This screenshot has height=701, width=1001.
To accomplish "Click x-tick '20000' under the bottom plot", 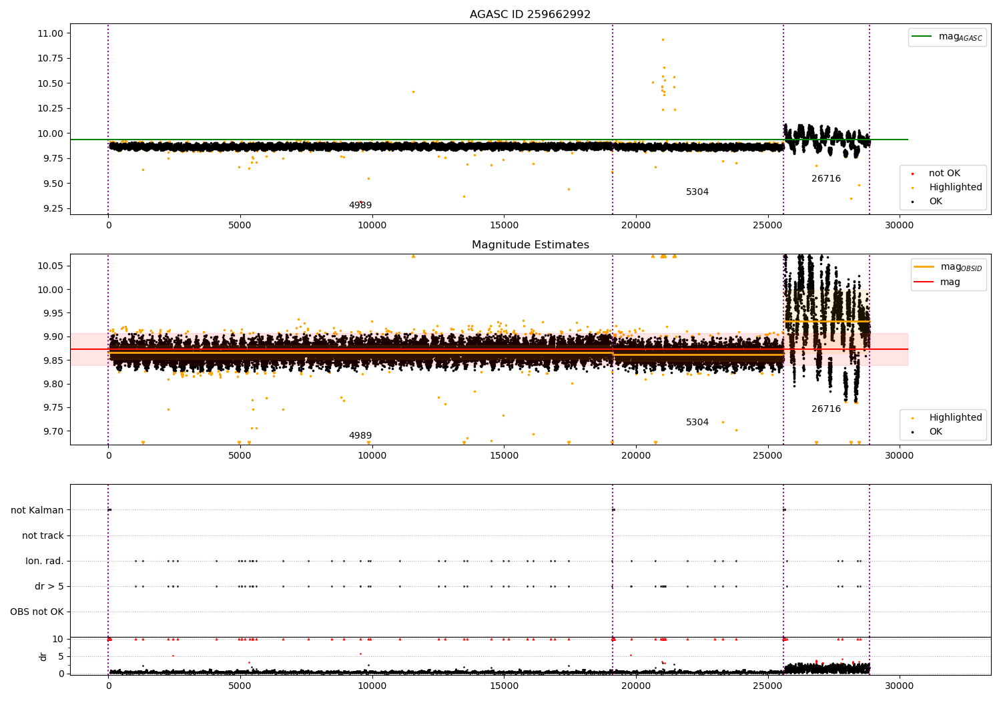I will [x=636, y=686].
